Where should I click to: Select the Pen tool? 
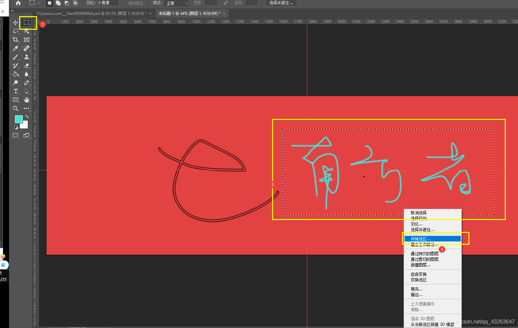click(x=26, y=83)
